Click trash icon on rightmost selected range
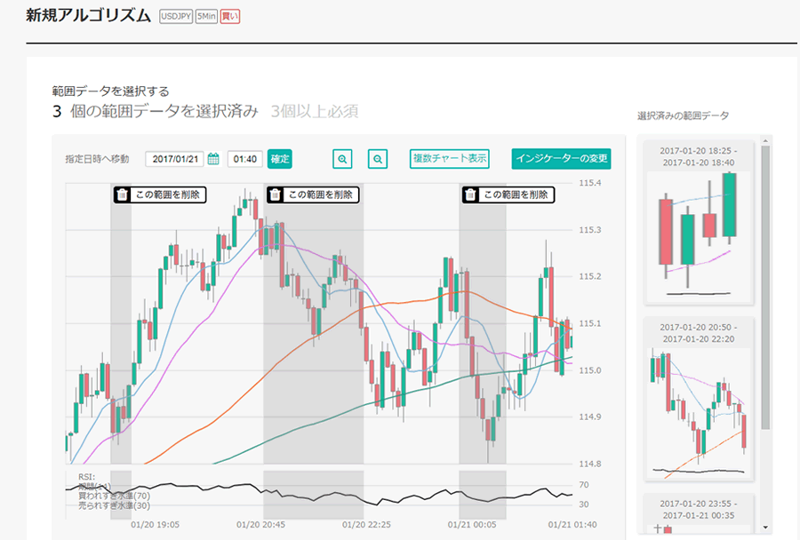 pos(470,195)
